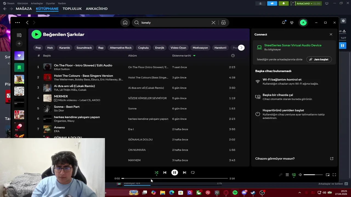Filter liked songs by Pop

38,48
